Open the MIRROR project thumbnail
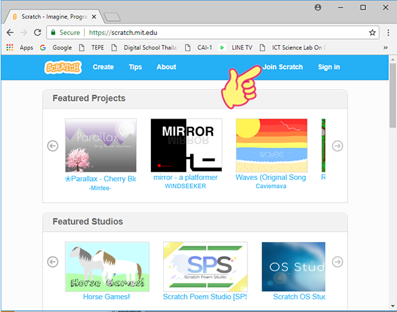397x312 pixels. [186, 146]
